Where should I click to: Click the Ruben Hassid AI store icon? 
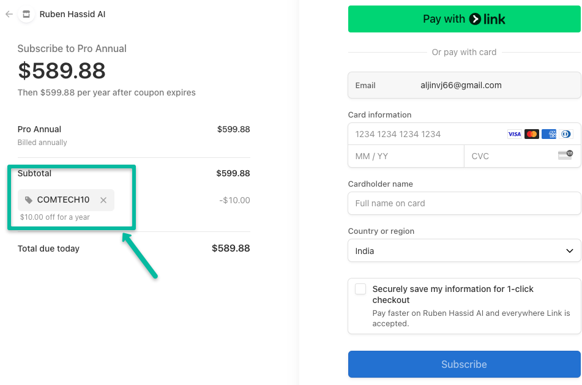point(26,14)
